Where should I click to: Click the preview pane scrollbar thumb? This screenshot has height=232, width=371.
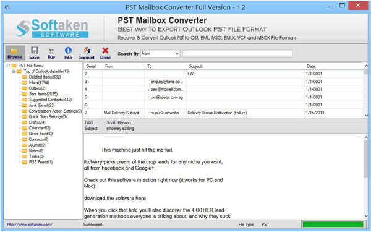tap(366, 158)
